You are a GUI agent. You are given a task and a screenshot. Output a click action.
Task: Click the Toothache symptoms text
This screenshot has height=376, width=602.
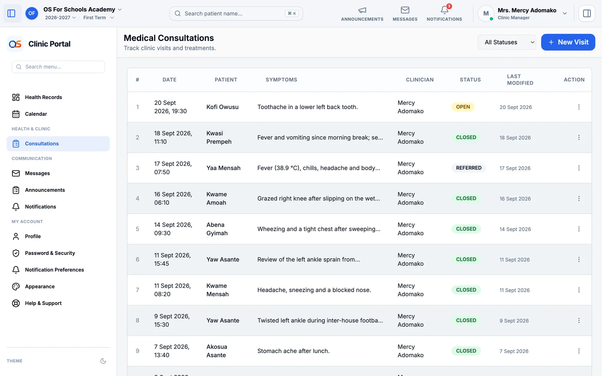(x=307, y=107)
